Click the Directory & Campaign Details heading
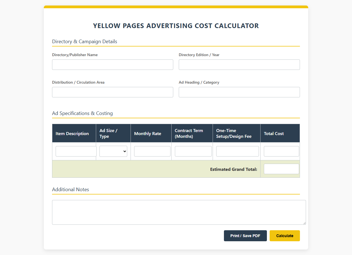Screen dimensions: 352x255 coord(85,42)
